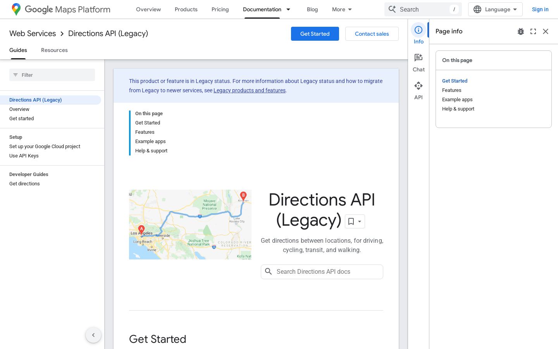Open the Blog nav item
The width and height of the screenshot is (558, 349).
[x=312, y=9]
